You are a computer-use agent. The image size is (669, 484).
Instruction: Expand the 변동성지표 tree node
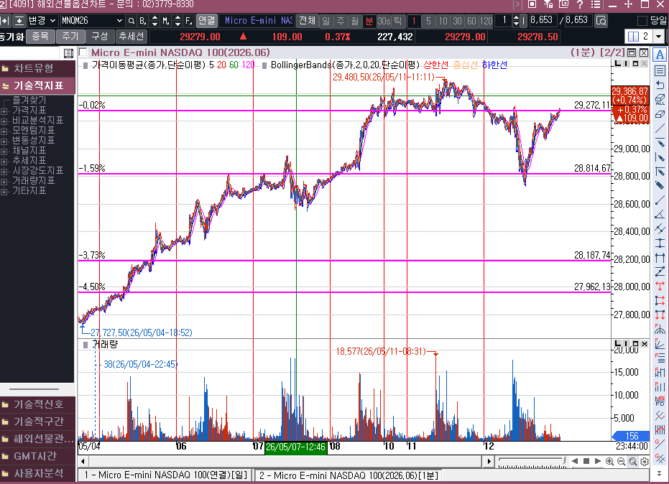point(4,141)
